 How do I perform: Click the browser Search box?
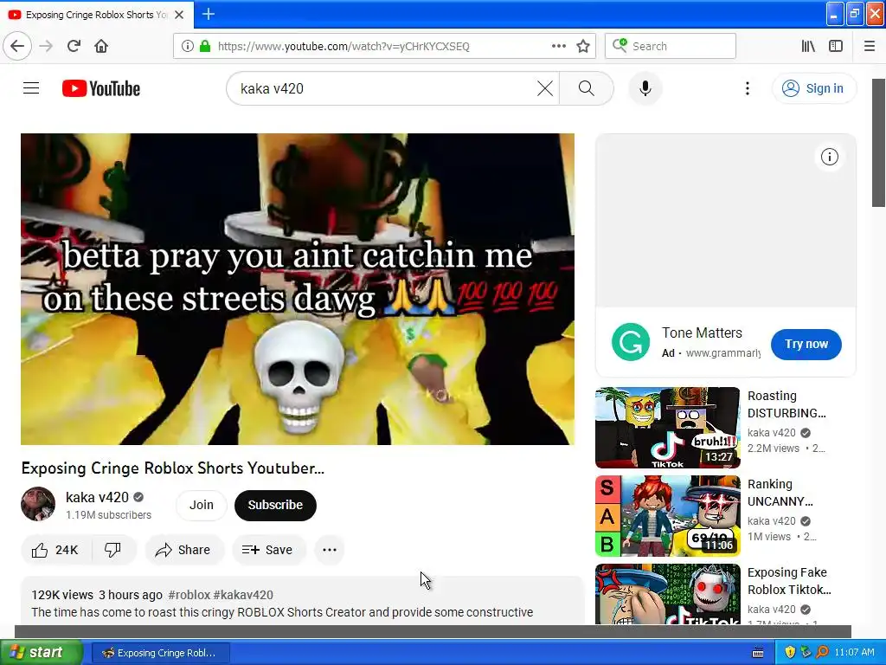(671, 46)
